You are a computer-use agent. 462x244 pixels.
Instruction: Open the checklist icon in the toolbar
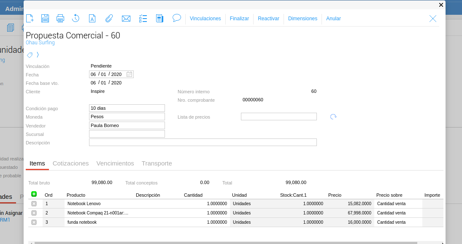[143, 18]
